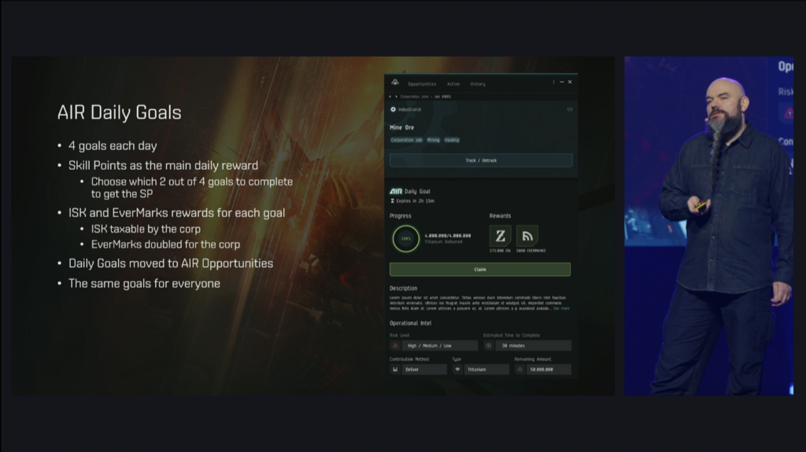Click the High / Medium / Low field

coord(439,346)
